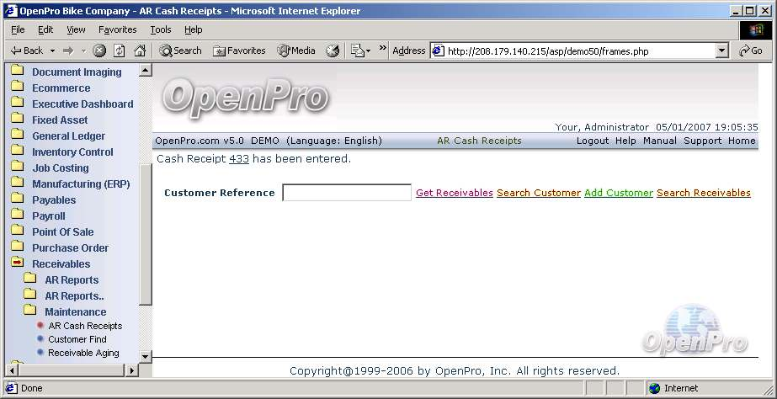777x399 pixels.
Task: Click the browser Stop button
Action: click(x=99, y=51)
